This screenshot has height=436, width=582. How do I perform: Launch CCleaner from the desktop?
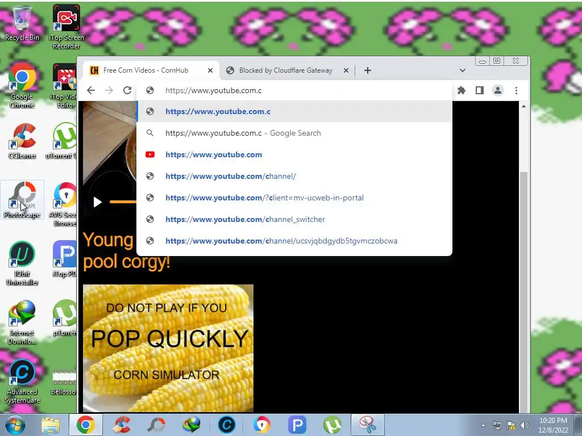point(22,141)
